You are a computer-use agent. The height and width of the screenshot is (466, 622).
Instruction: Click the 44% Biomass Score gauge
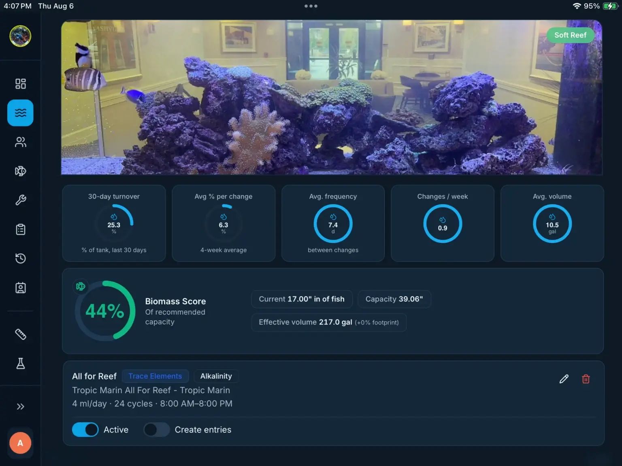pyautogui.click(x=105, y=311)
